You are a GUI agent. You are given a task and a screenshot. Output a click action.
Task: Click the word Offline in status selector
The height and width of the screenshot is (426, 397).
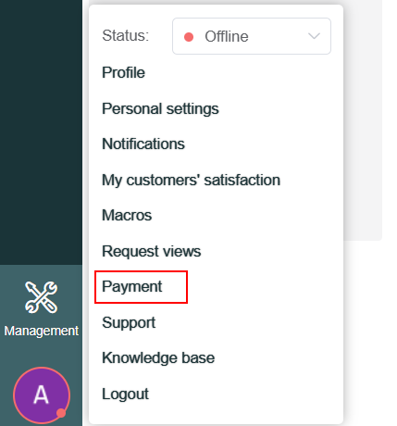coord(227,36)
